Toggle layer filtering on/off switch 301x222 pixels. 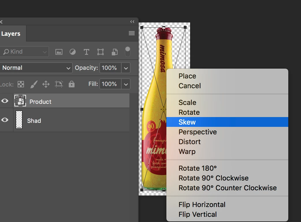(x=128, y=52)
